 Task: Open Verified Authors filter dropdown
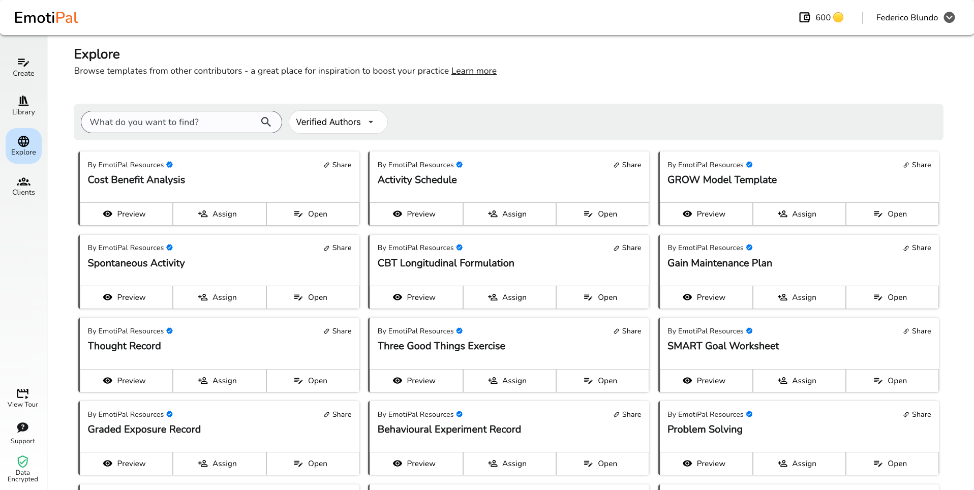pos(338,122)
